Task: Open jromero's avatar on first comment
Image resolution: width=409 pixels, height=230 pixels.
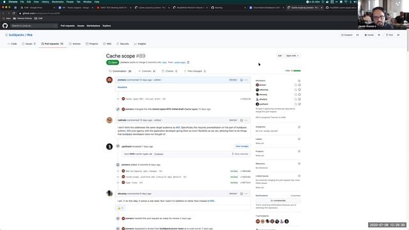Action: coord(109,80)
